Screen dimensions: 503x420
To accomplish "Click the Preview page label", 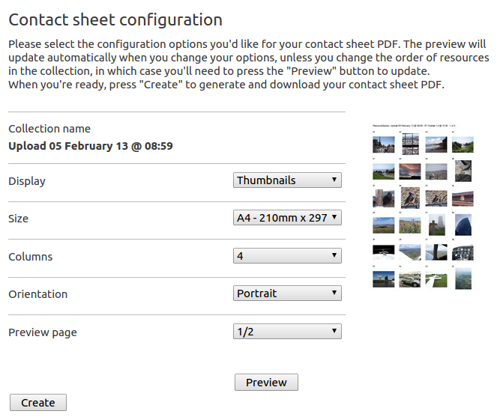I will pyautogui.click(x=42, y=332).
